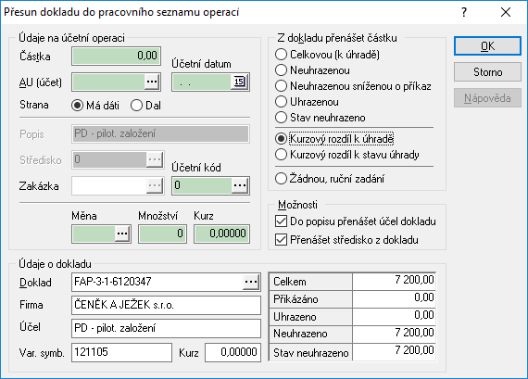Click the Částka amount field
528x379 pixels.
(116, 56)
